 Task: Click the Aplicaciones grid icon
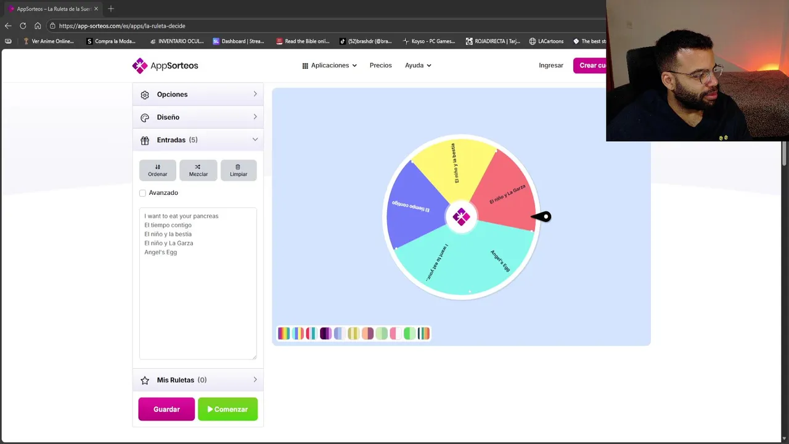tap(305, 65)
